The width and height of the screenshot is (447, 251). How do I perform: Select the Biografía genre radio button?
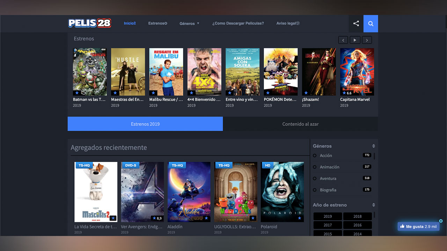[315, 190]
